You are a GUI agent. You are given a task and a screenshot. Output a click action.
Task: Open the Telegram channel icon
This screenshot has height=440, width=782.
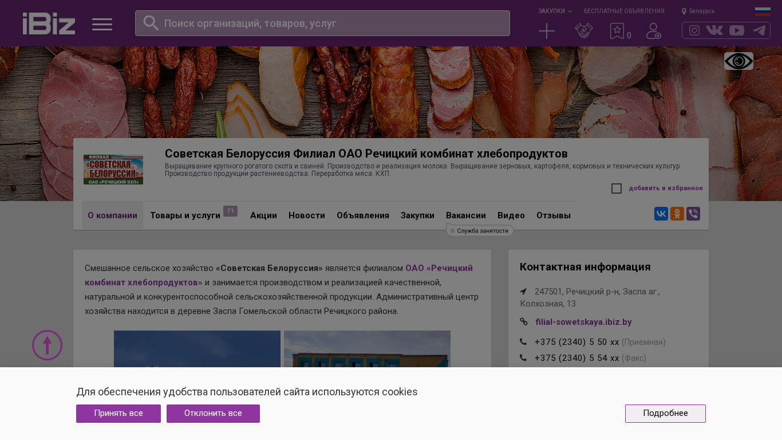point(759,30)
